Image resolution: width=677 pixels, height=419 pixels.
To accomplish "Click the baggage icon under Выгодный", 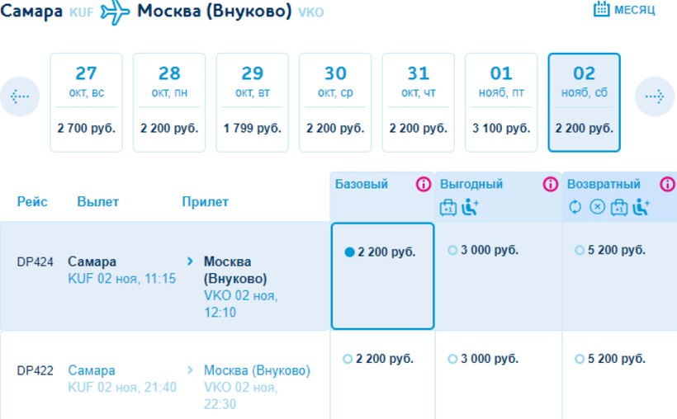I will (x=448, y=208).
